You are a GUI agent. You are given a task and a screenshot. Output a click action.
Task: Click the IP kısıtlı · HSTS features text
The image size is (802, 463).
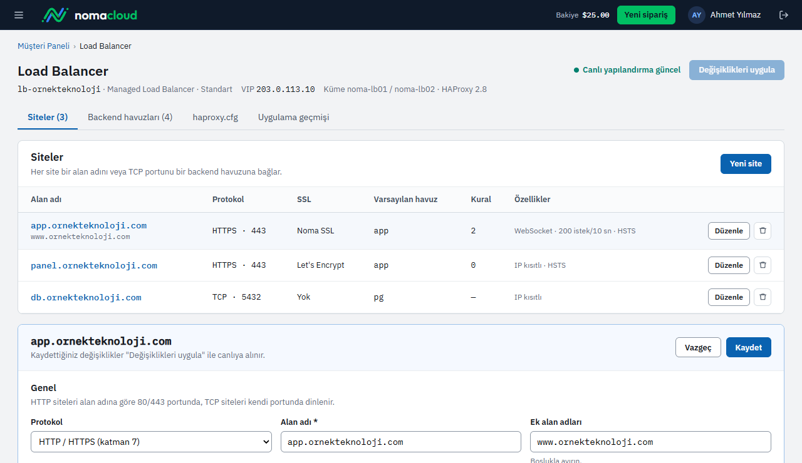tap(539, 265)
